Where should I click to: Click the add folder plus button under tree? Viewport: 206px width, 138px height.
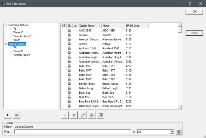pyautogui.click(x=7, y=115)
